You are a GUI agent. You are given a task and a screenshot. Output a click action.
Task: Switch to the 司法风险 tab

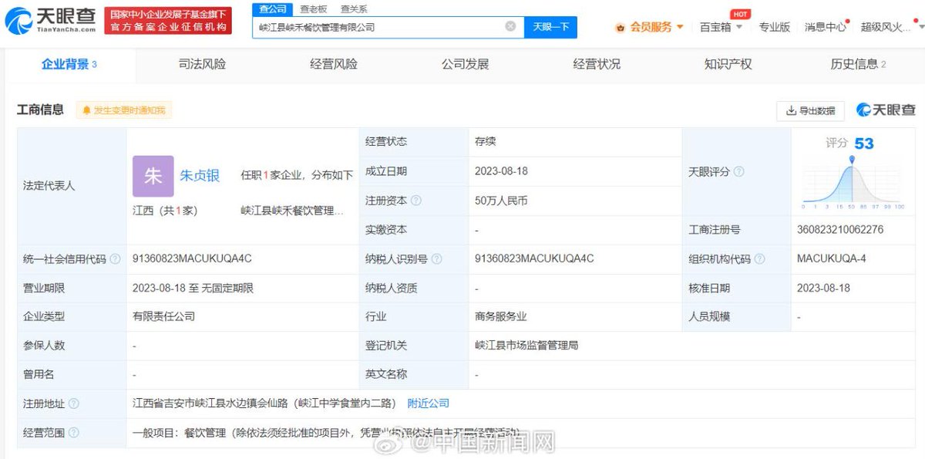[x=202, y=65]
